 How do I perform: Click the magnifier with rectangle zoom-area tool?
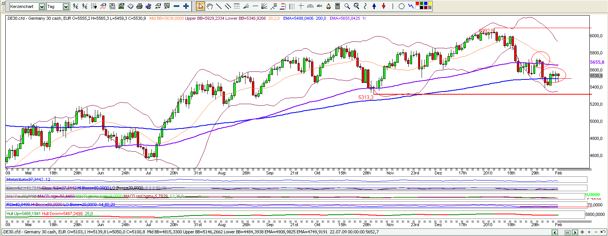[356, 6]
